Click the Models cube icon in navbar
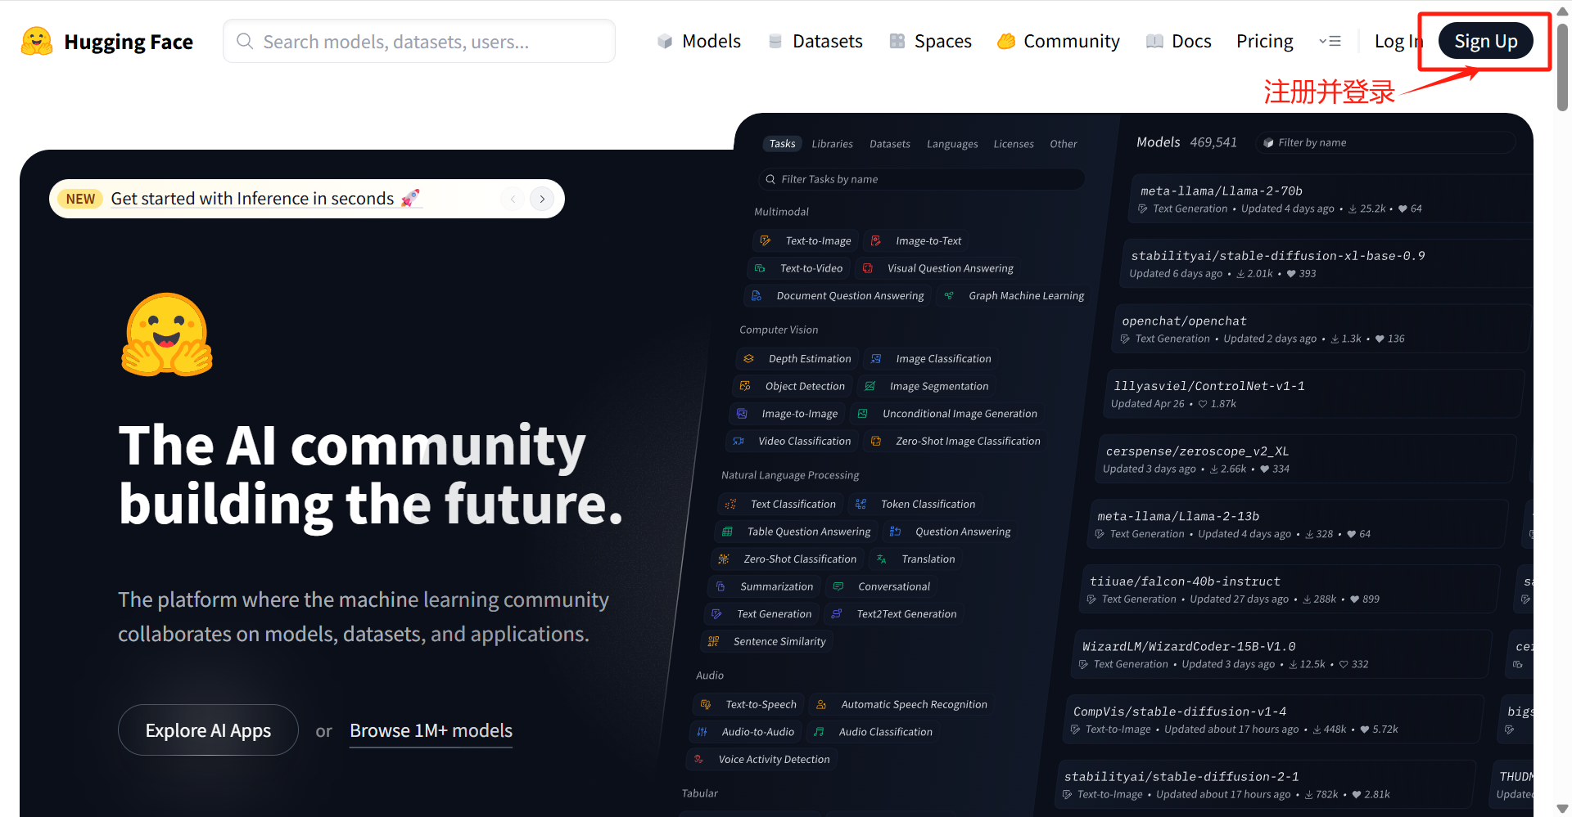 click(x=665, y=42)
